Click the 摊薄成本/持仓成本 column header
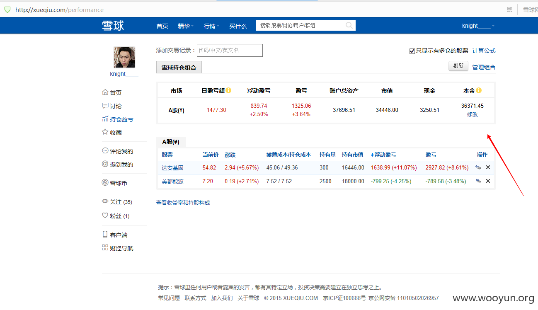538x310 pixels. [288, 155]
